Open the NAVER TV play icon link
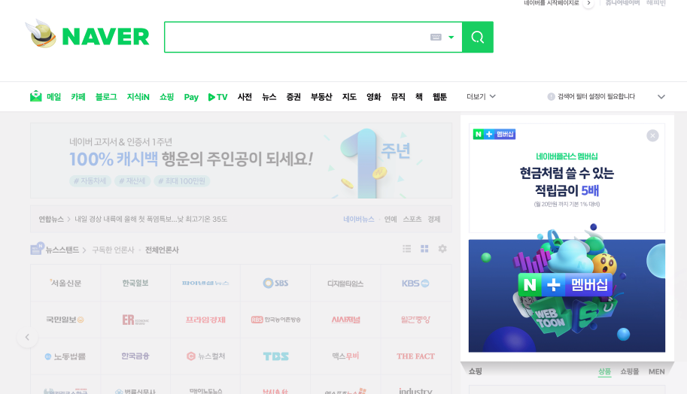 point(217,97)
